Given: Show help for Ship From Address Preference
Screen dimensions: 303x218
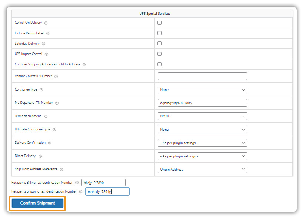Looking at the screenshot, I should coord(61,170).
